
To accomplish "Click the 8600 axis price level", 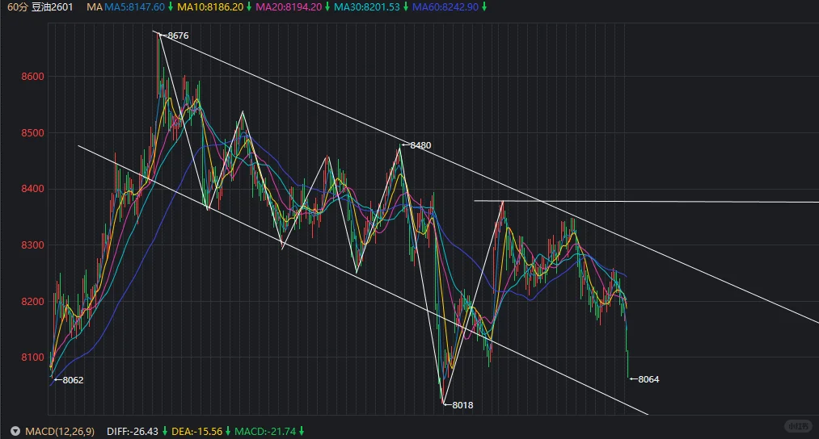I will coord(32,76).
